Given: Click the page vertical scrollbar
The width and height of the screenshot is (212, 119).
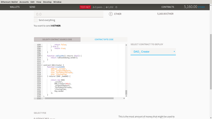Looking at the screenshot, I should pyautogui.click(x=211, y=62).
